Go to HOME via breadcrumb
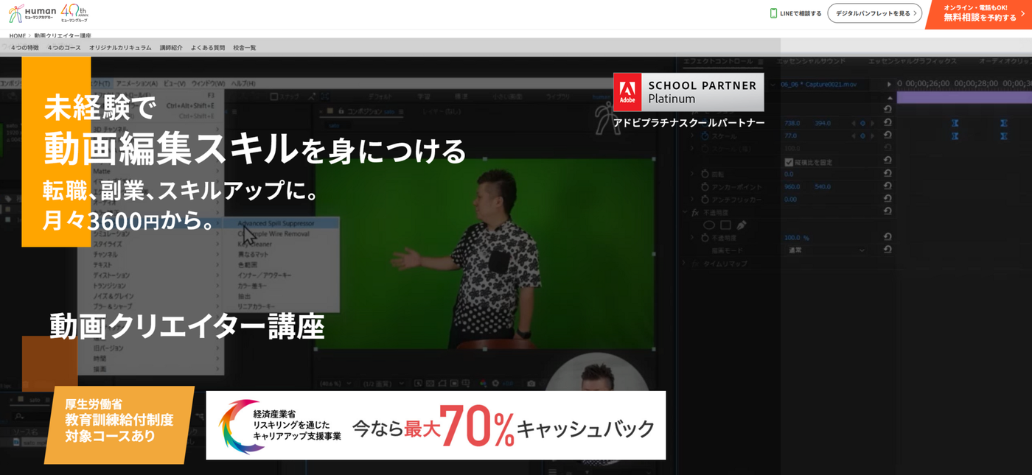Image resolution: width=1032 pixels, height=475 pixels. [x=18, y=35]
